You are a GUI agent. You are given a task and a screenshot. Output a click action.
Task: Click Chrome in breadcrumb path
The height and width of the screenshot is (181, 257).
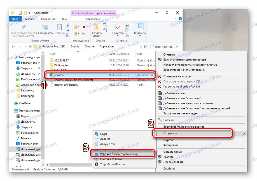[90, 47]
